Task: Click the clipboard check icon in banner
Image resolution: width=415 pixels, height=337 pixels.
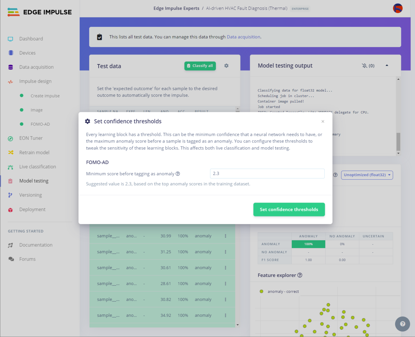Action: 99,37
